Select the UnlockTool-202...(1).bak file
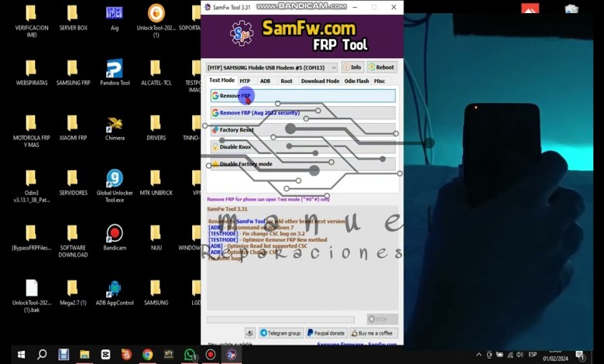This screenshot has height=364, width=604. pos(32,297)
